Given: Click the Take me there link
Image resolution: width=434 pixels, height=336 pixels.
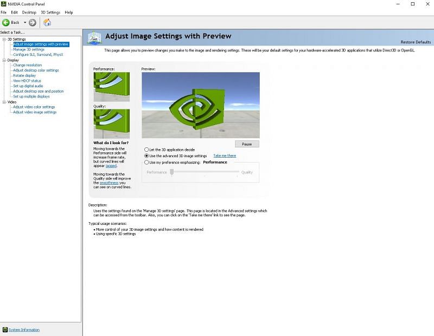Looking at the screenshot, I should (225, 156).
